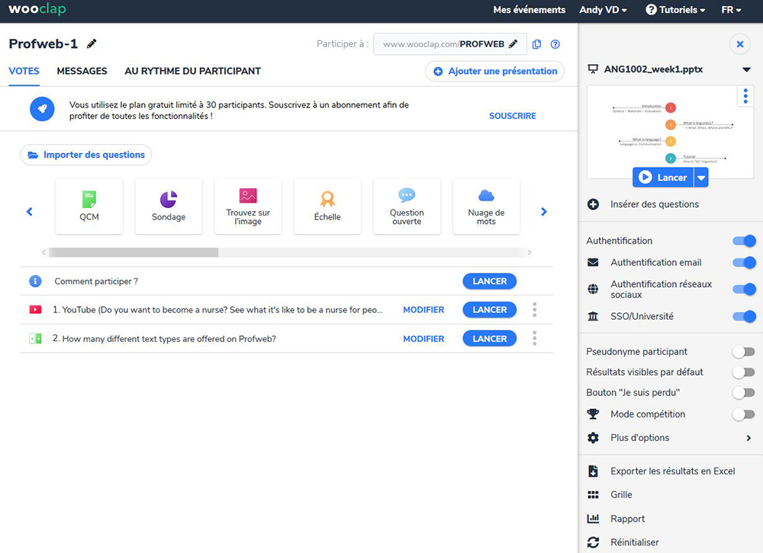Disable the Authentification toggle

pos(744,241)
